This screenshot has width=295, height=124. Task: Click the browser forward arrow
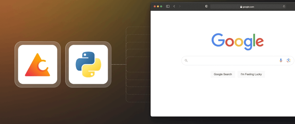[180, 6]
